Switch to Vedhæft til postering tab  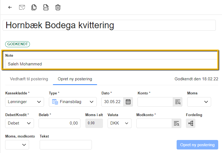click(29, 79)
